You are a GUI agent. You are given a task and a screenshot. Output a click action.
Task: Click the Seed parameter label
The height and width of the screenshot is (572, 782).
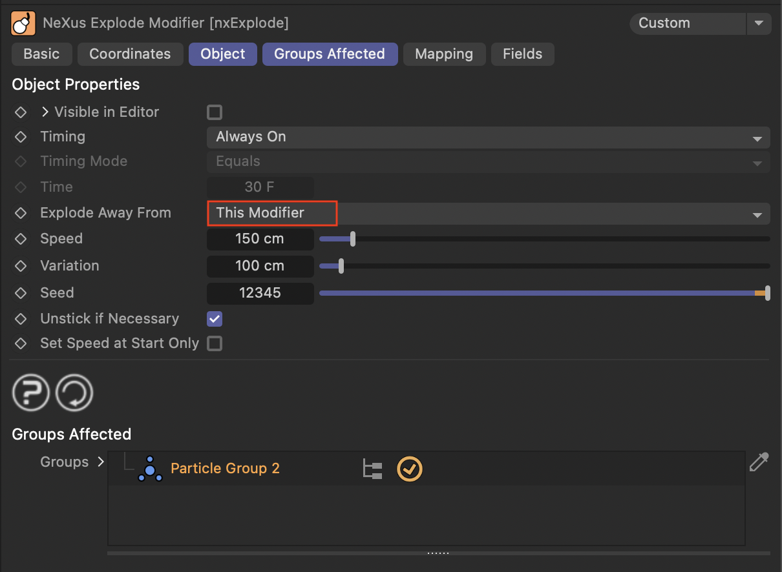[57, 293]
